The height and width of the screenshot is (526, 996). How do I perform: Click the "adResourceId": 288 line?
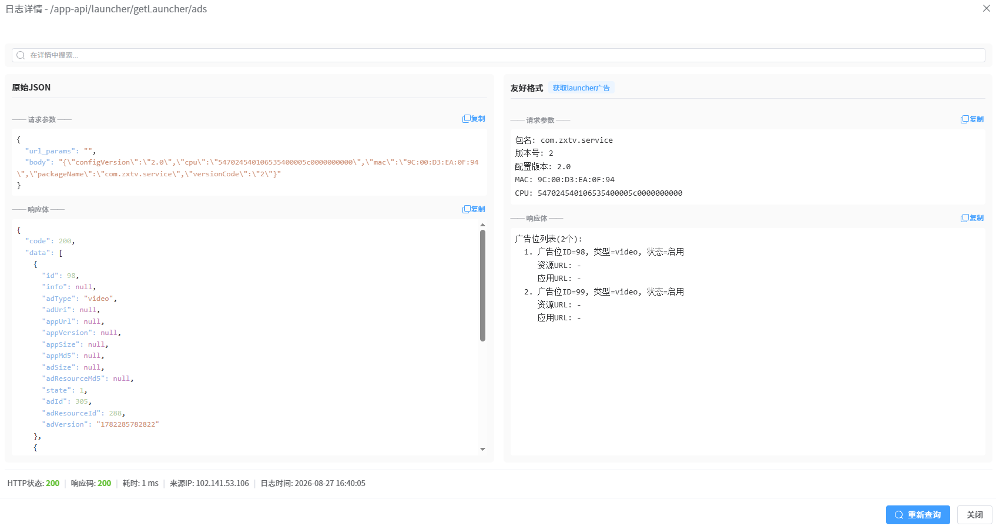83,413
